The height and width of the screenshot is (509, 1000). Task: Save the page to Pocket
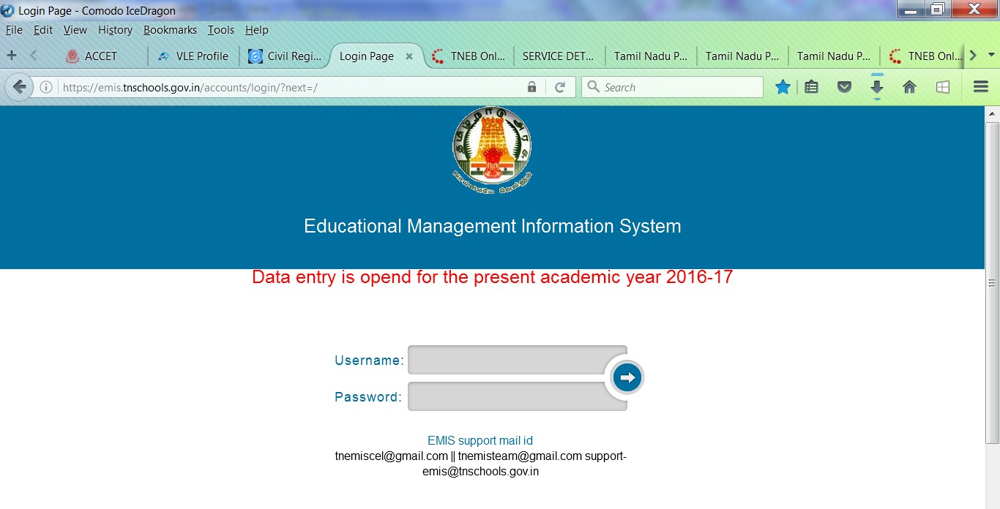[x=844, y=86]
